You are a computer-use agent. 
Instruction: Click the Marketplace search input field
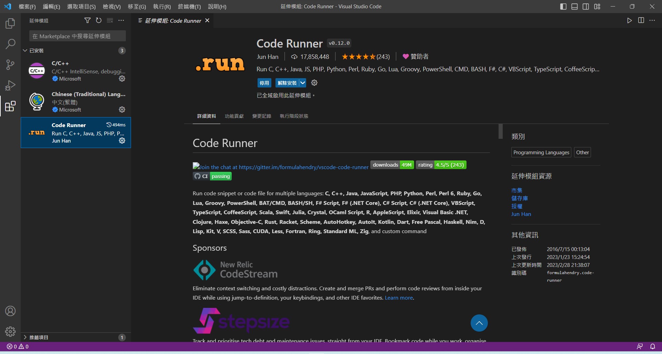77,36
